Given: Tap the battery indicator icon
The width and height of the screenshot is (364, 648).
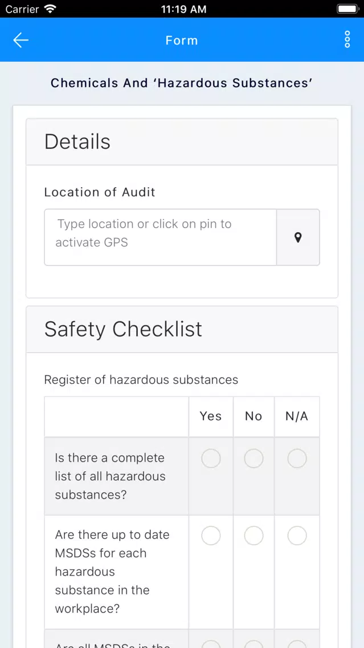Looking at the screenshot, I should [x=347, y=9].
